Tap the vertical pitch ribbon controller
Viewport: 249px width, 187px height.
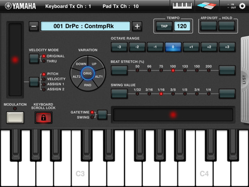pos(15,60)
